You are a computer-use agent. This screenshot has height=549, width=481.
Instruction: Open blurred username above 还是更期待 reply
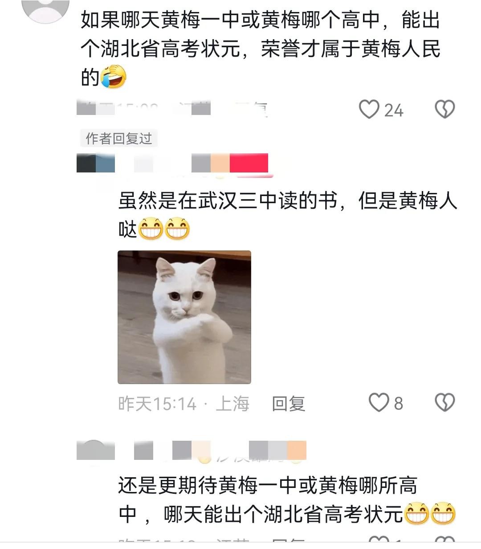pos(220,450)
